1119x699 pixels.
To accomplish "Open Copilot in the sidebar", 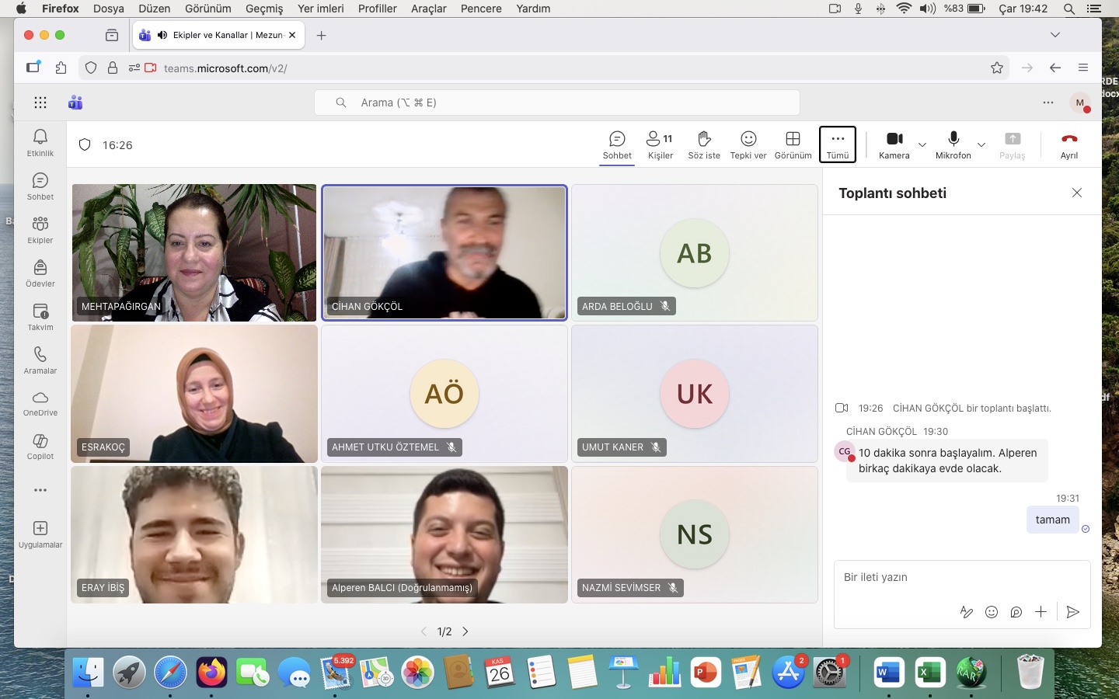I will [40, 447].
